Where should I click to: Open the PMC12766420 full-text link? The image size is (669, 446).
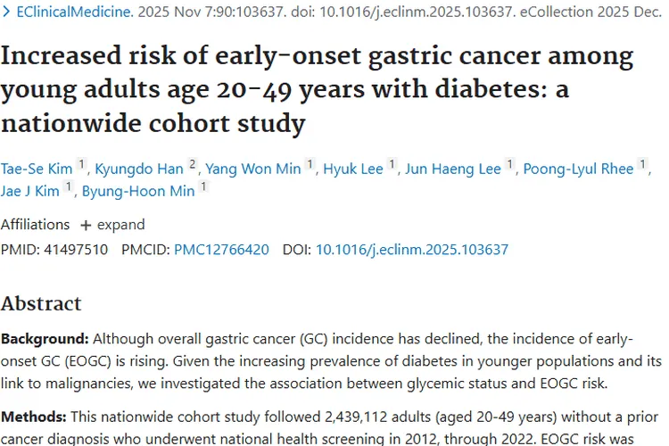tap(221, 250)
